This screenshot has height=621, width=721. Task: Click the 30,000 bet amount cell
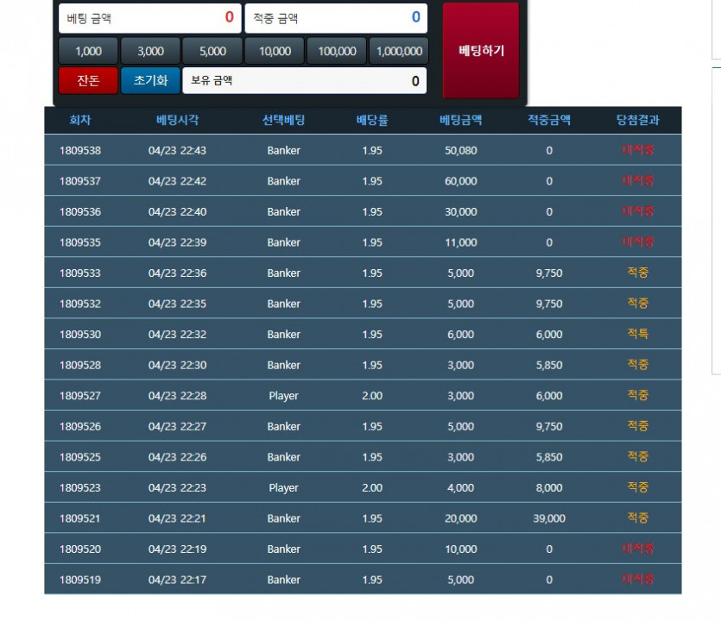(x=461, y=212)
